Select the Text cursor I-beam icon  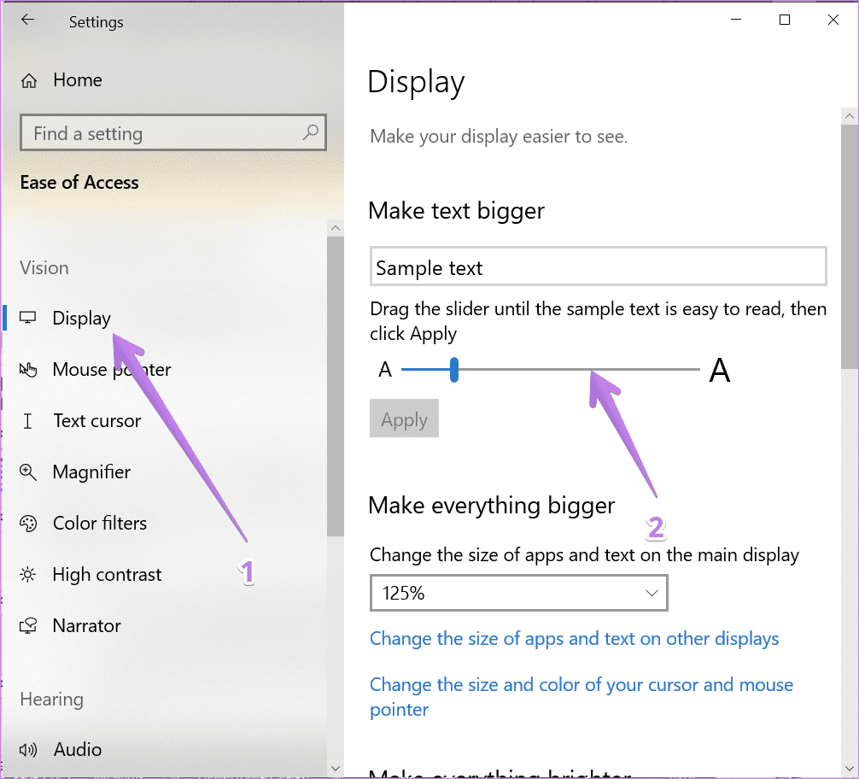[x=27, y=421]
